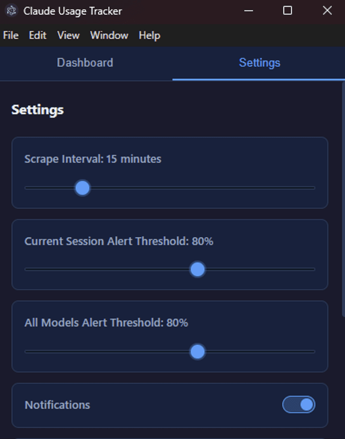Select the Settings tab

click(x=259, y=63)
